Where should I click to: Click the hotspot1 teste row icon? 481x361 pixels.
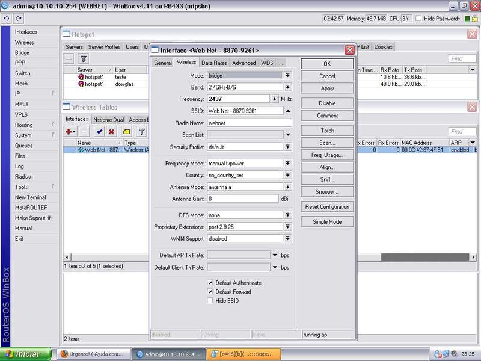pos(81,77)
